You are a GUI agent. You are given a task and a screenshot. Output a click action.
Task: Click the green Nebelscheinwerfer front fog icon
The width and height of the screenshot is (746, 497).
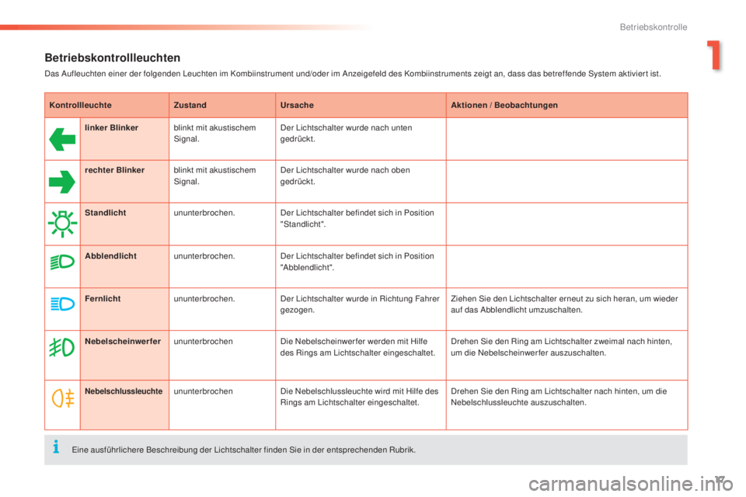click(62, 347)
